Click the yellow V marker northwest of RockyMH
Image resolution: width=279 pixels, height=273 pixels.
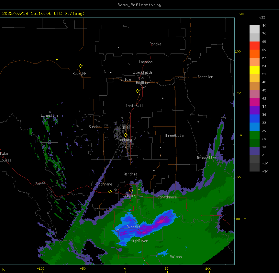pos(57,60)
